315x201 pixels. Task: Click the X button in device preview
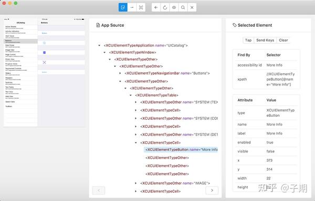pos(45,62)
